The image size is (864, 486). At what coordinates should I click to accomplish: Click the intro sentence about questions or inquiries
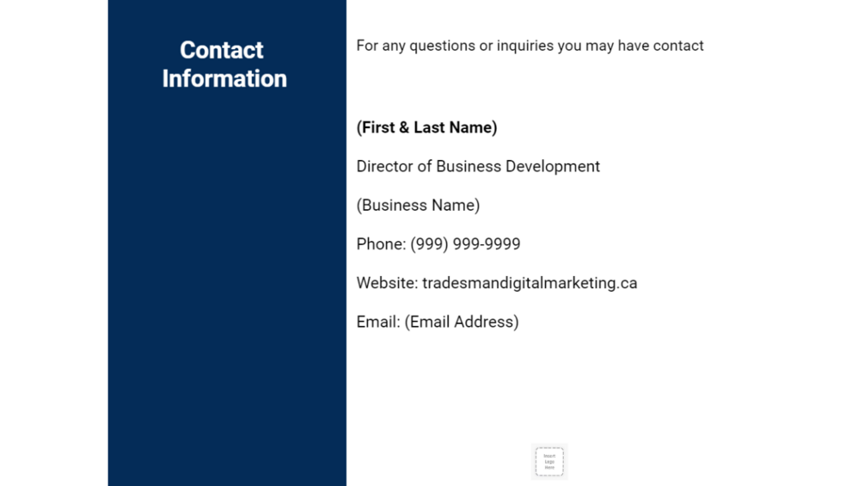(x=530, y=46)
